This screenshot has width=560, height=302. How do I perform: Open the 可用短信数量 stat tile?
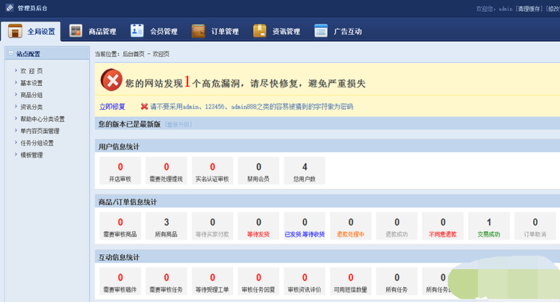[350, 281]
